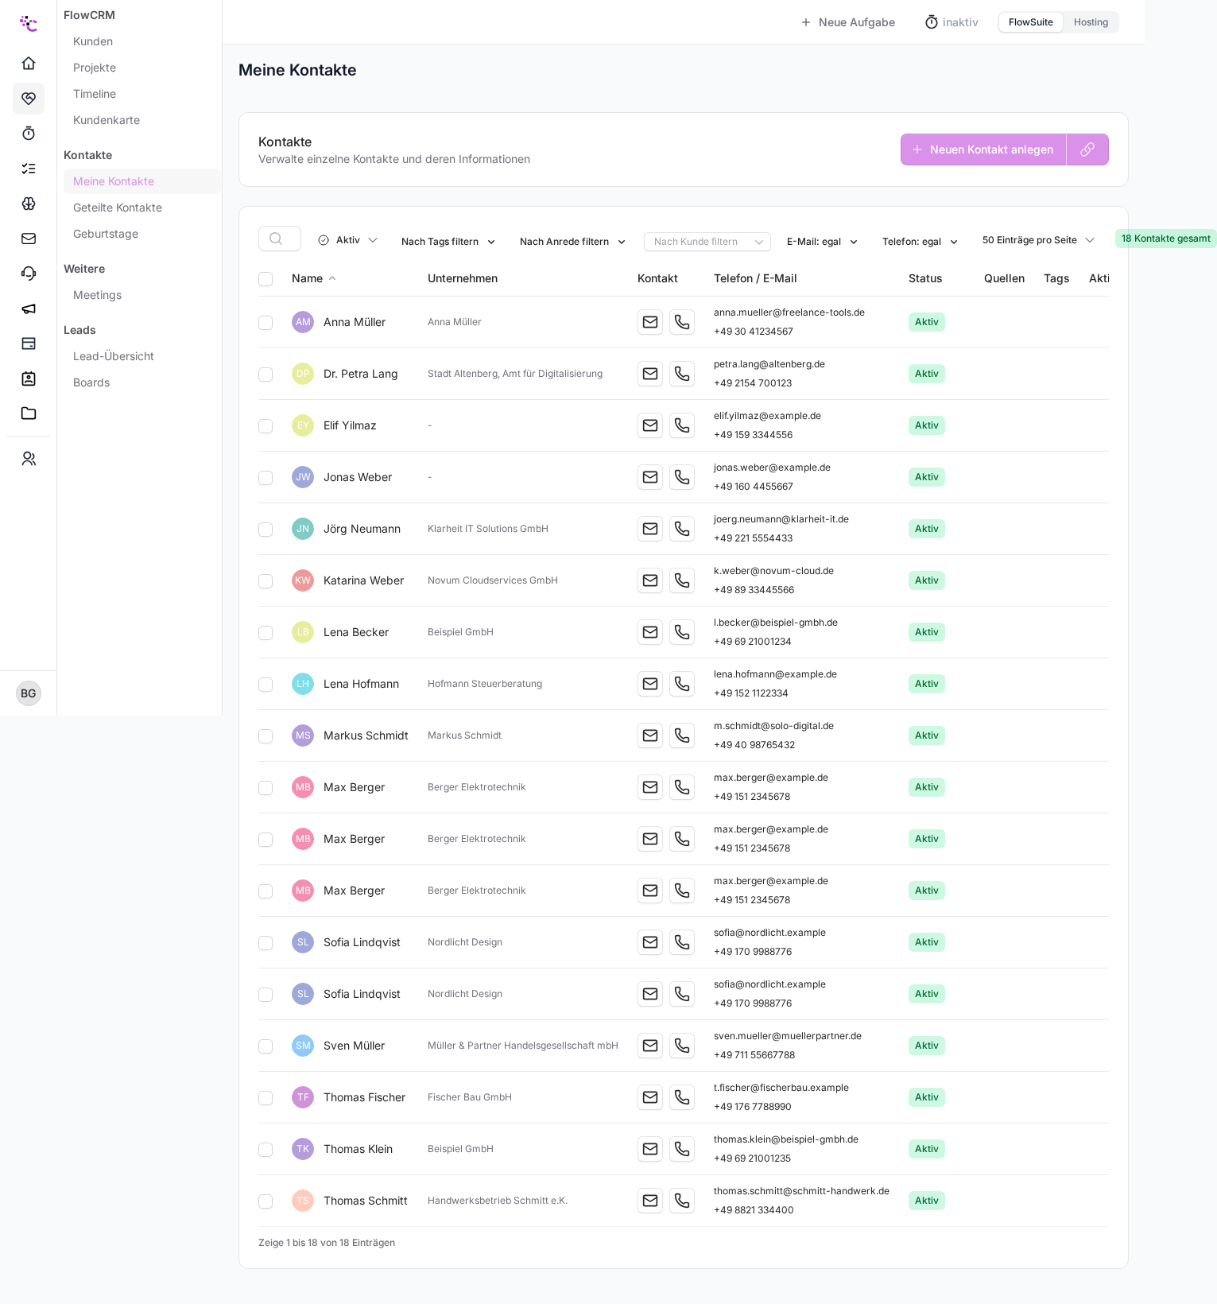Select the checkbox next to Thomas Klein
This screenshot has width=1217, height=1304.
[265, 1150]
